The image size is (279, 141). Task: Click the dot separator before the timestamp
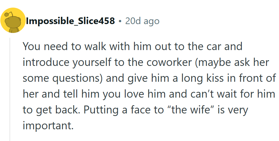click(120, 21)
